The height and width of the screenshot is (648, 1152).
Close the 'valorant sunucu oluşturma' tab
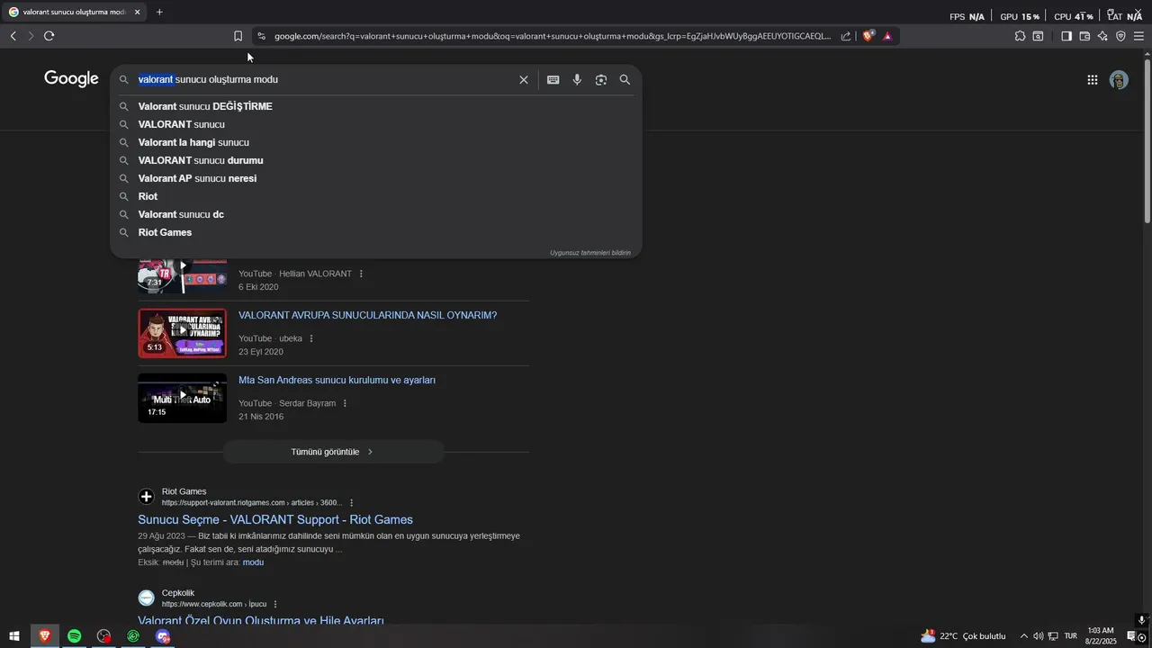tap(137, 12)
